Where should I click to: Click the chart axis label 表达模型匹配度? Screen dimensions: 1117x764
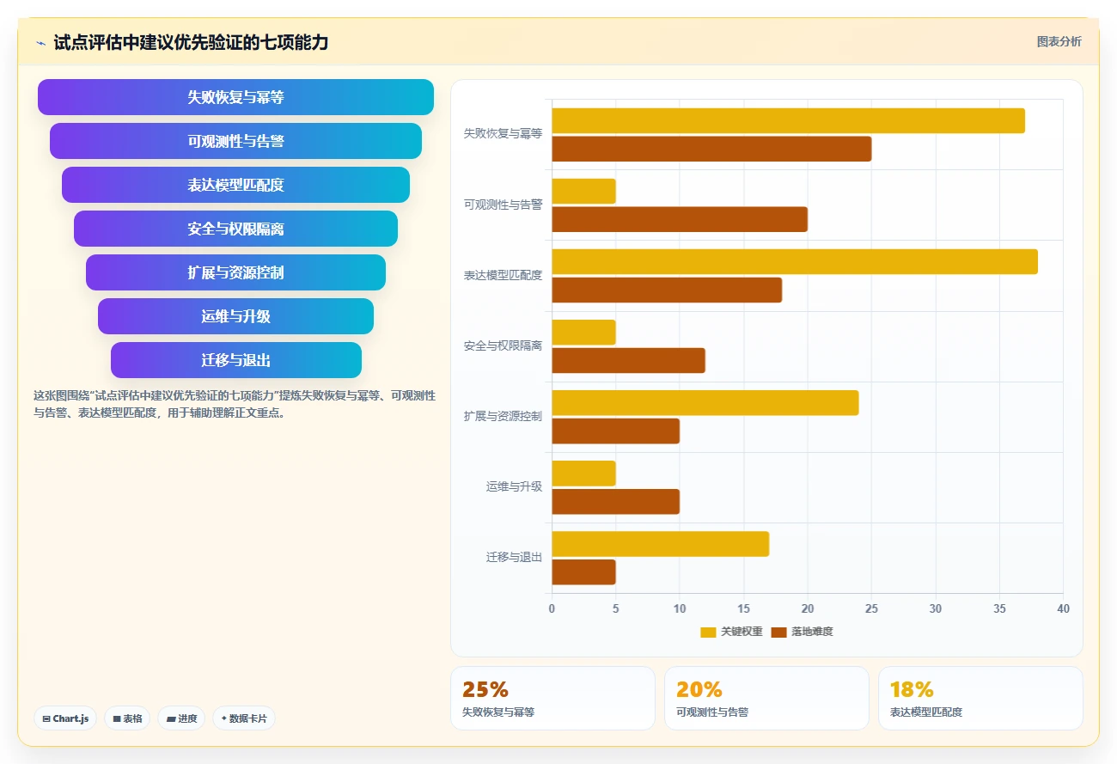pos(503,275)
